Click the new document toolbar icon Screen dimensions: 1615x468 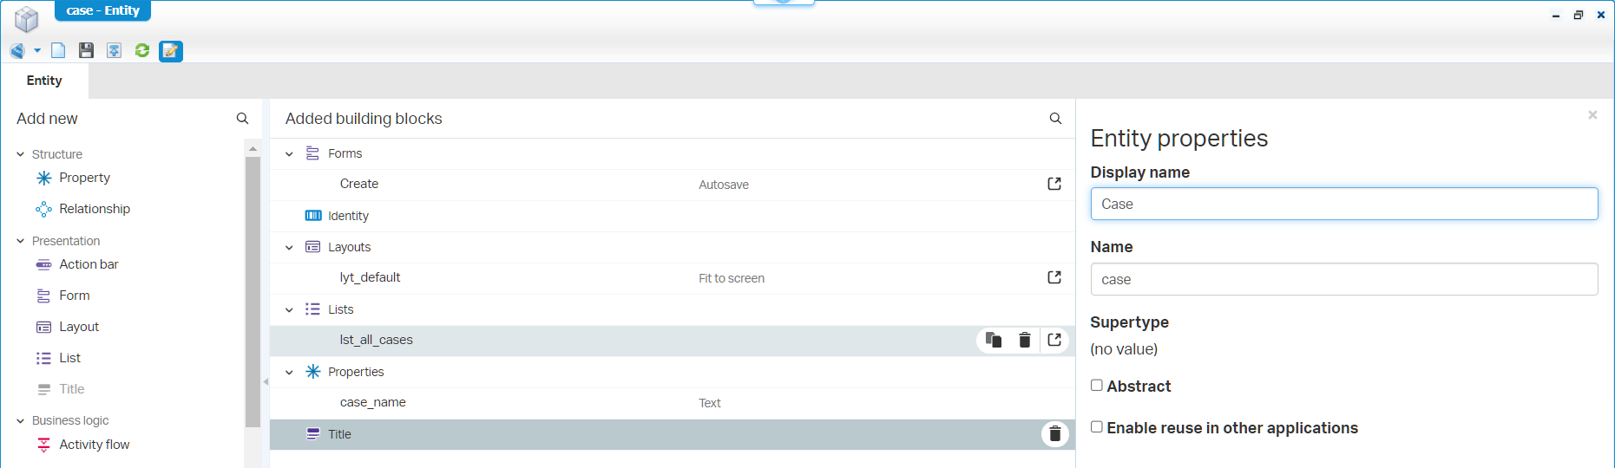[58, 51]
